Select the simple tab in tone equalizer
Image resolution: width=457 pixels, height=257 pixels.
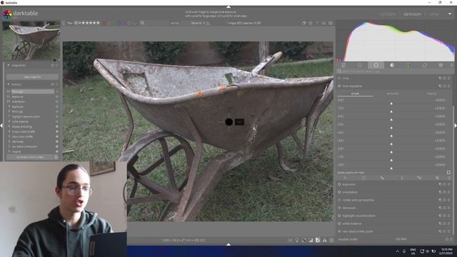point(355,94)
